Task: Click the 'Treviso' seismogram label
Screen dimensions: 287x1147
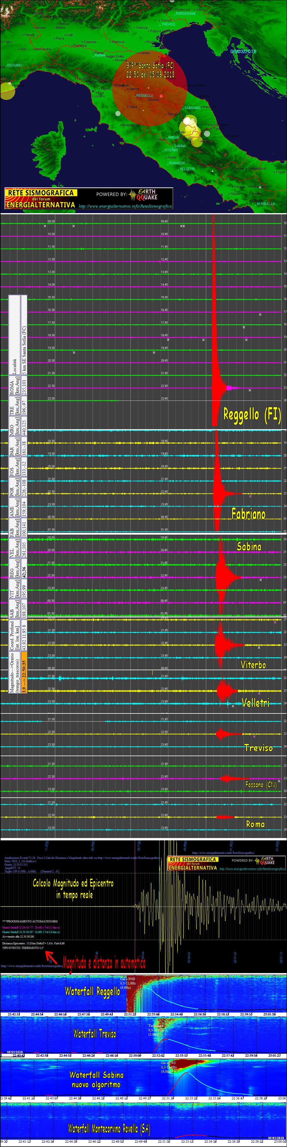Action: 258,748
